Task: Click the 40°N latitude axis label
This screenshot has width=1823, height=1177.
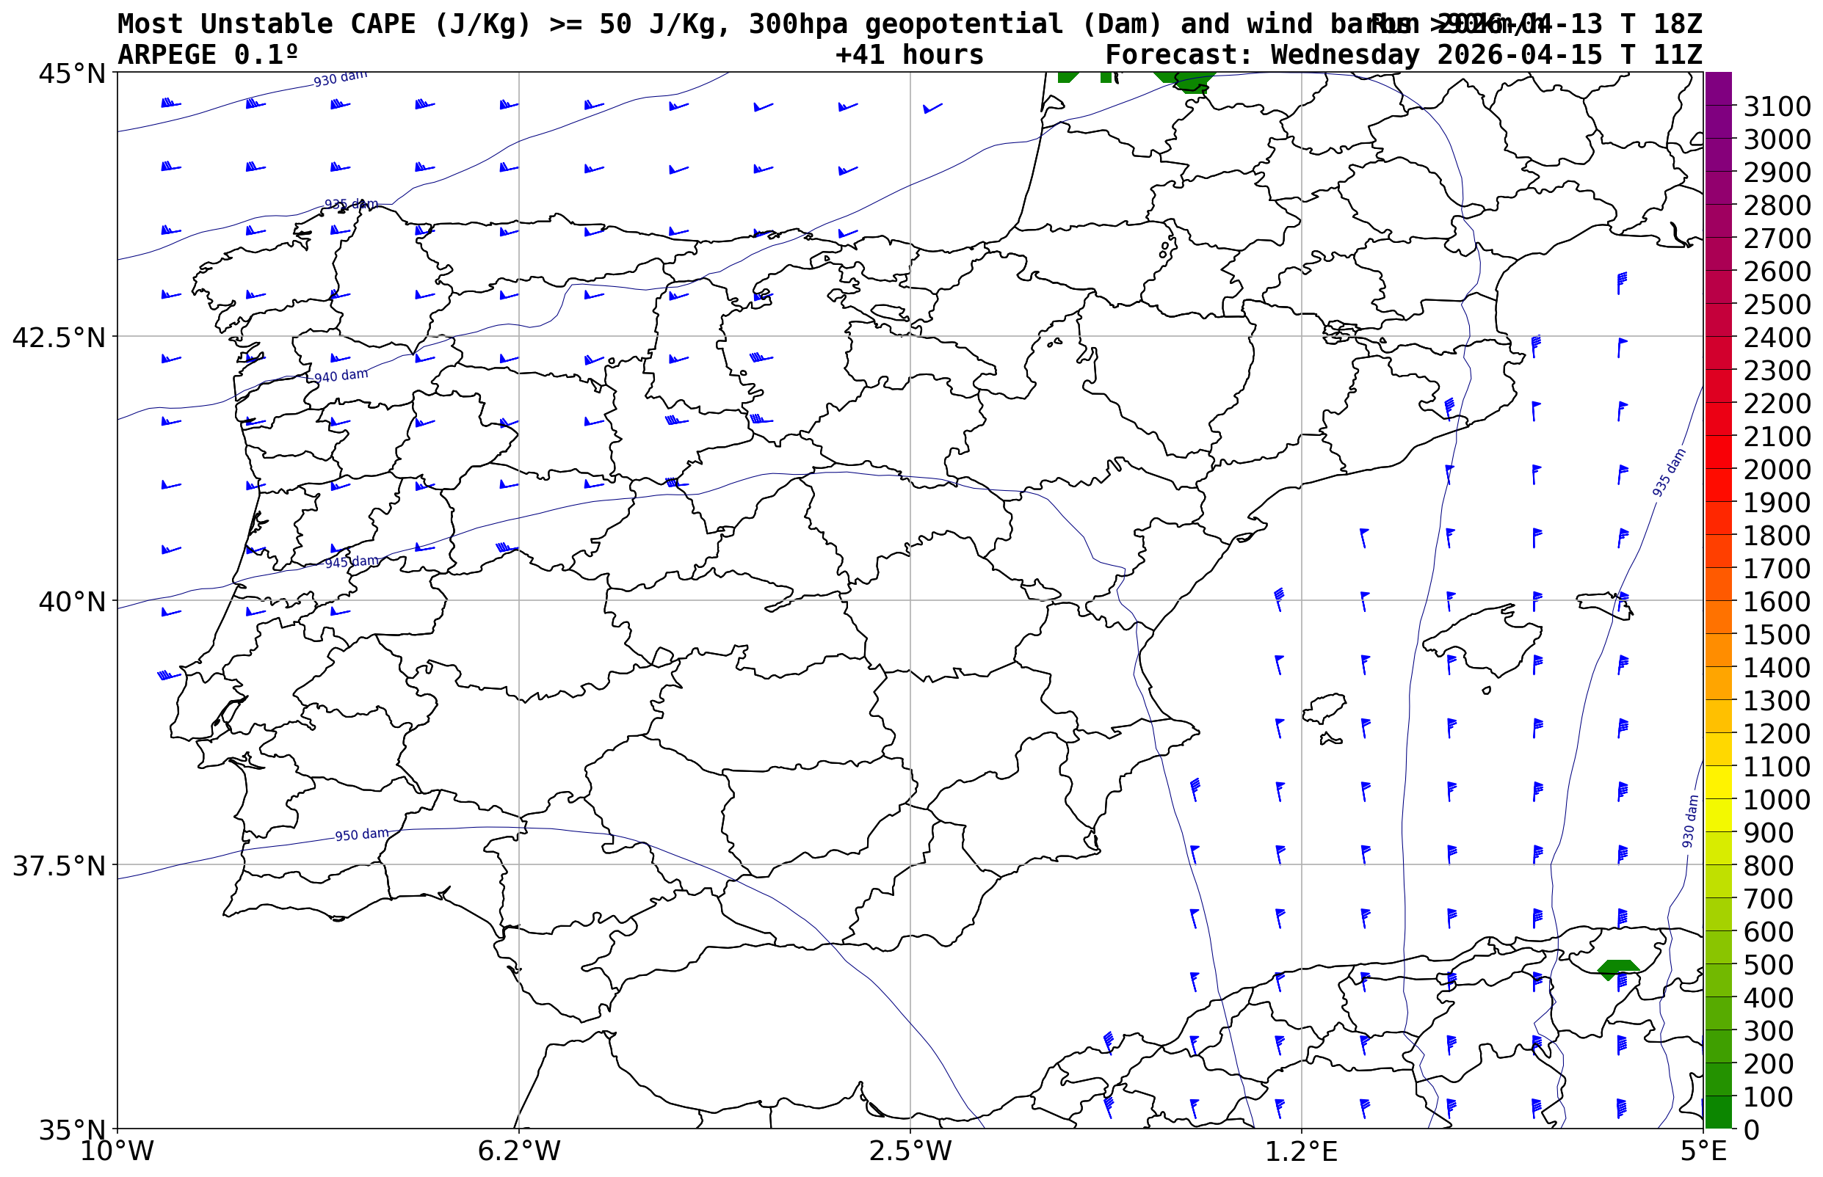Action: (72, 602)
